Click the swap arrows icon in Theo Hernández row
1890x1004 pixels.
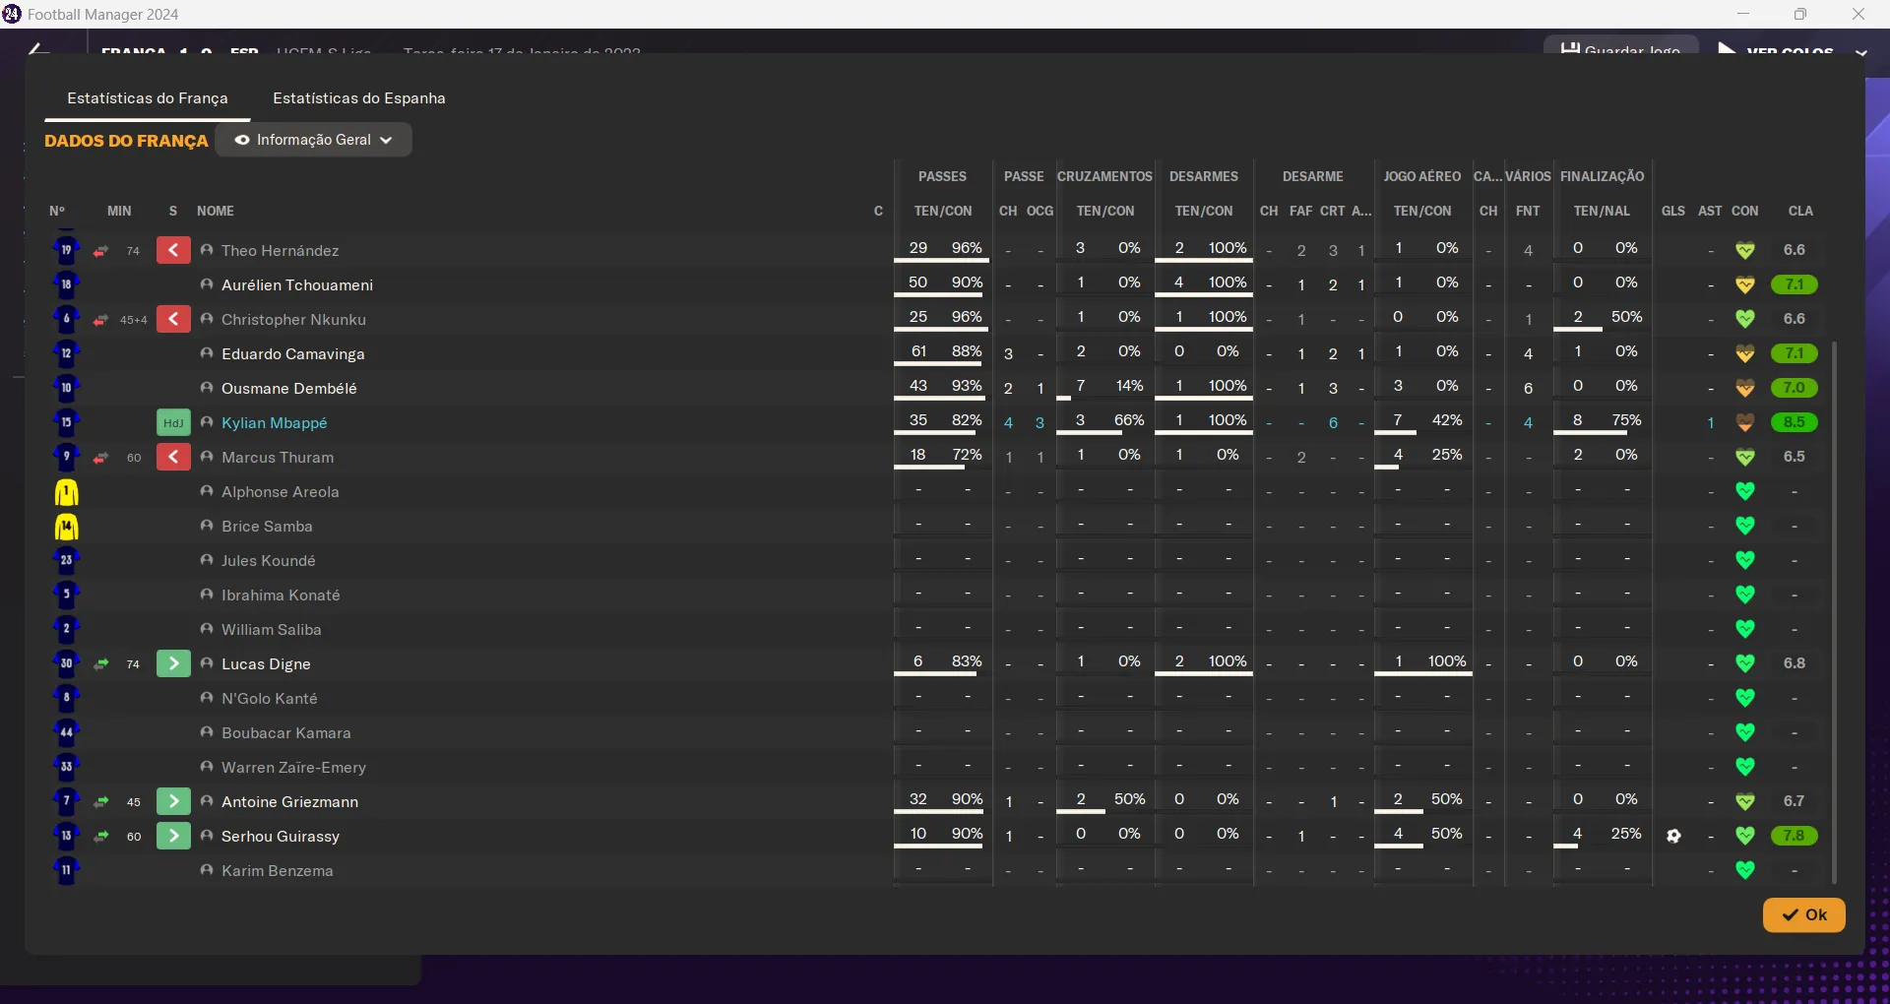pos(100,251)
